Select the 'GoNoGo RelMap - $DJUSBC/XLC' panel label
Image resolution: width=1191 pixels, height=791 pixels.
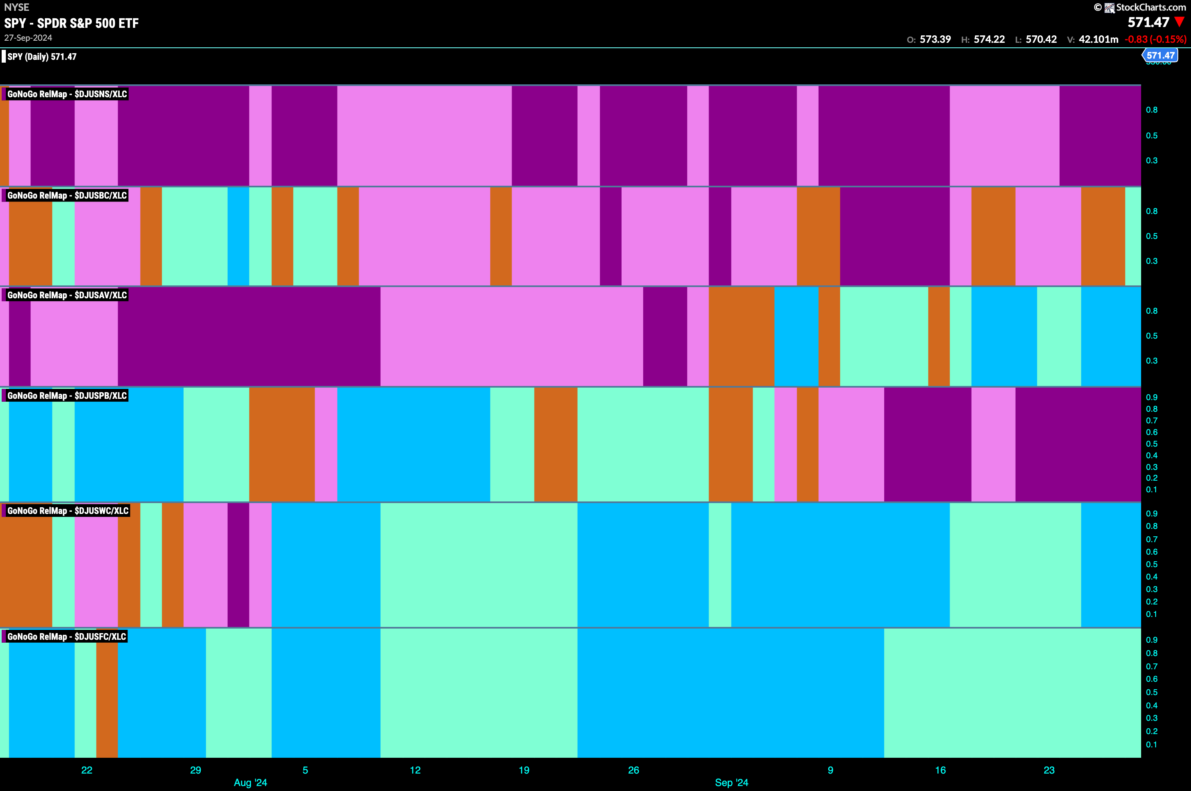[67, 195]
